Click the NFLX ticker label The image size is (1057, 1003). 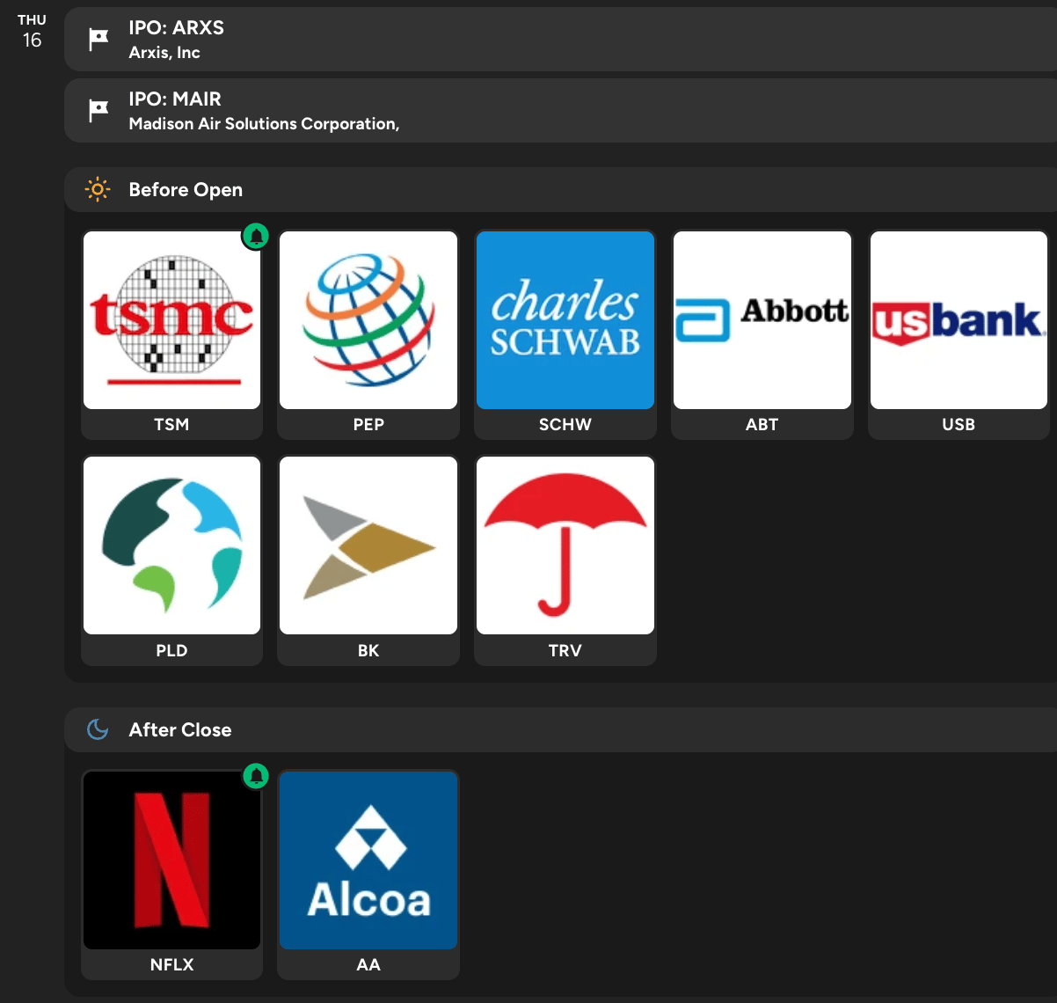point(171,964)
